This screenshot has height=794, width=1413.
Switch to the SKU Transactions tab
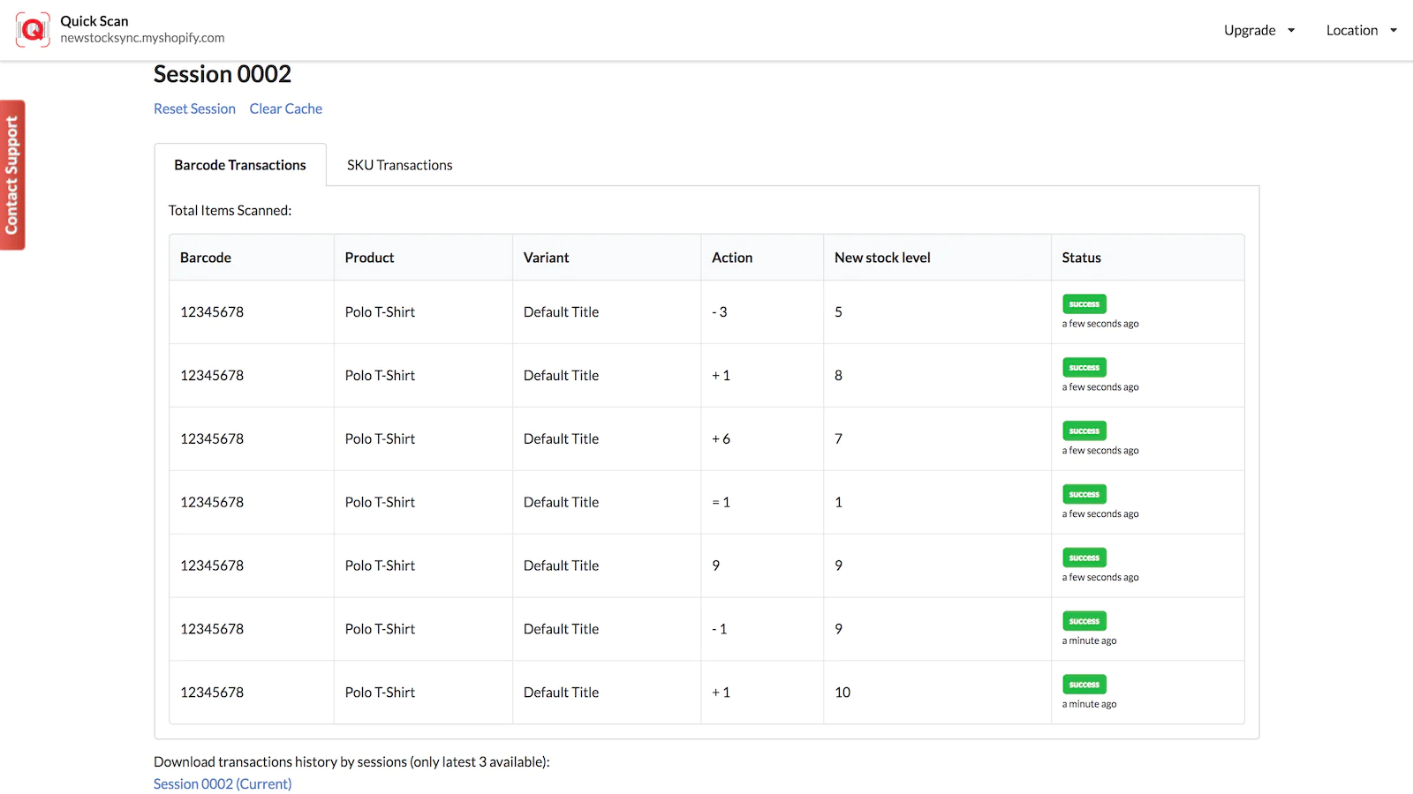(x=399, y=165)
